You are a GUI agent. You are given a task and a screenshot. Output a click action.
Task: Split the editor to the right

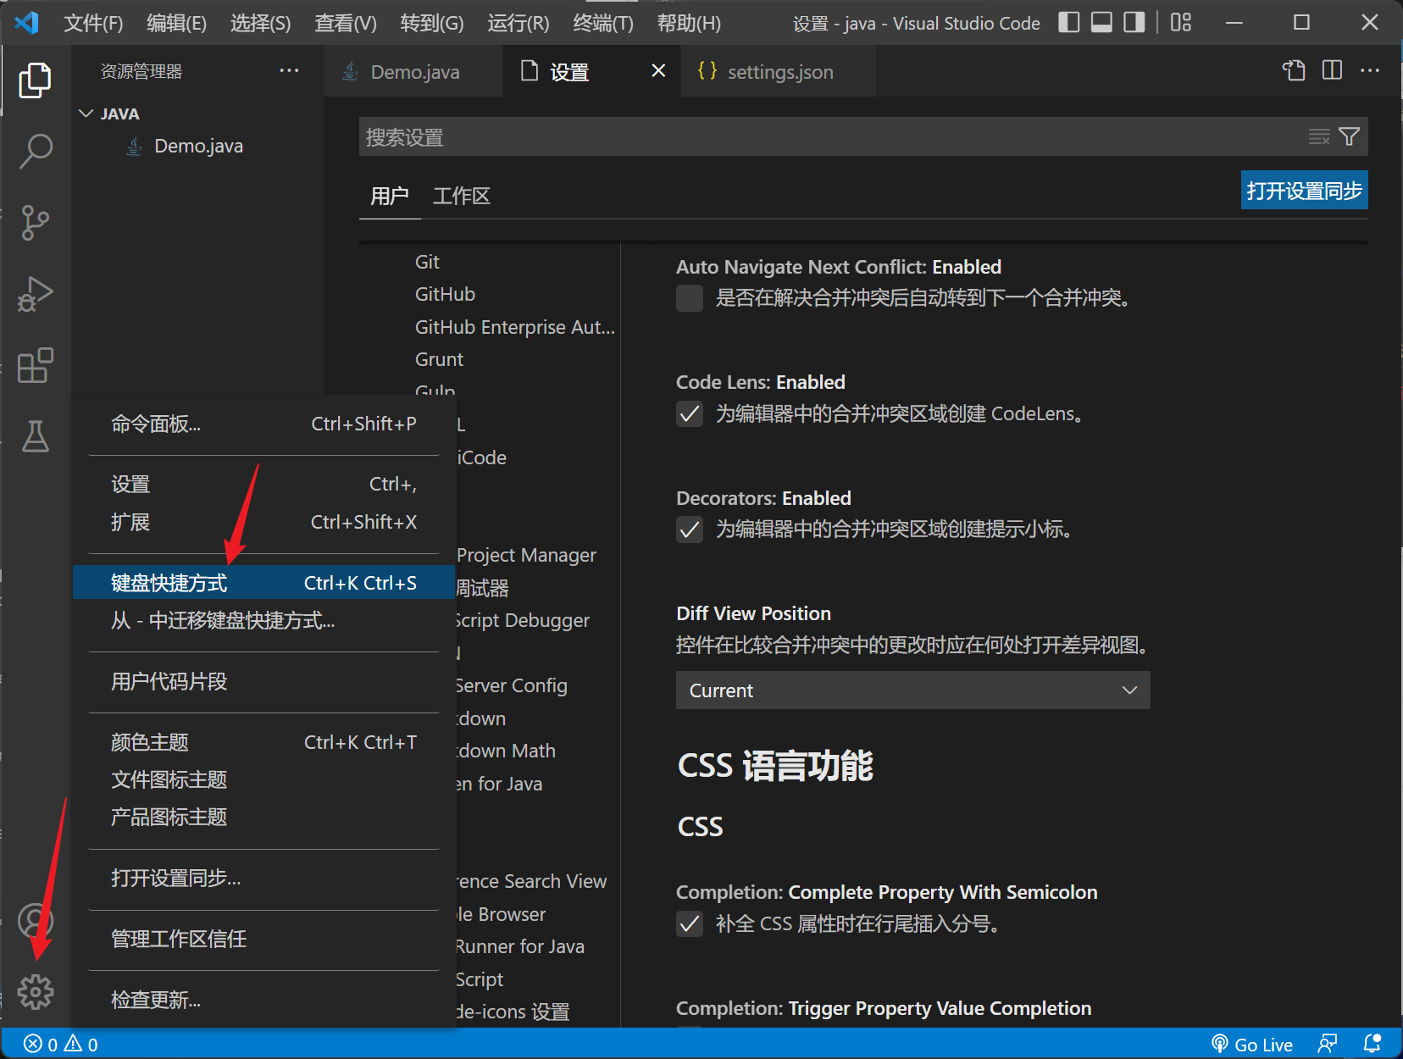[1332, 71]
